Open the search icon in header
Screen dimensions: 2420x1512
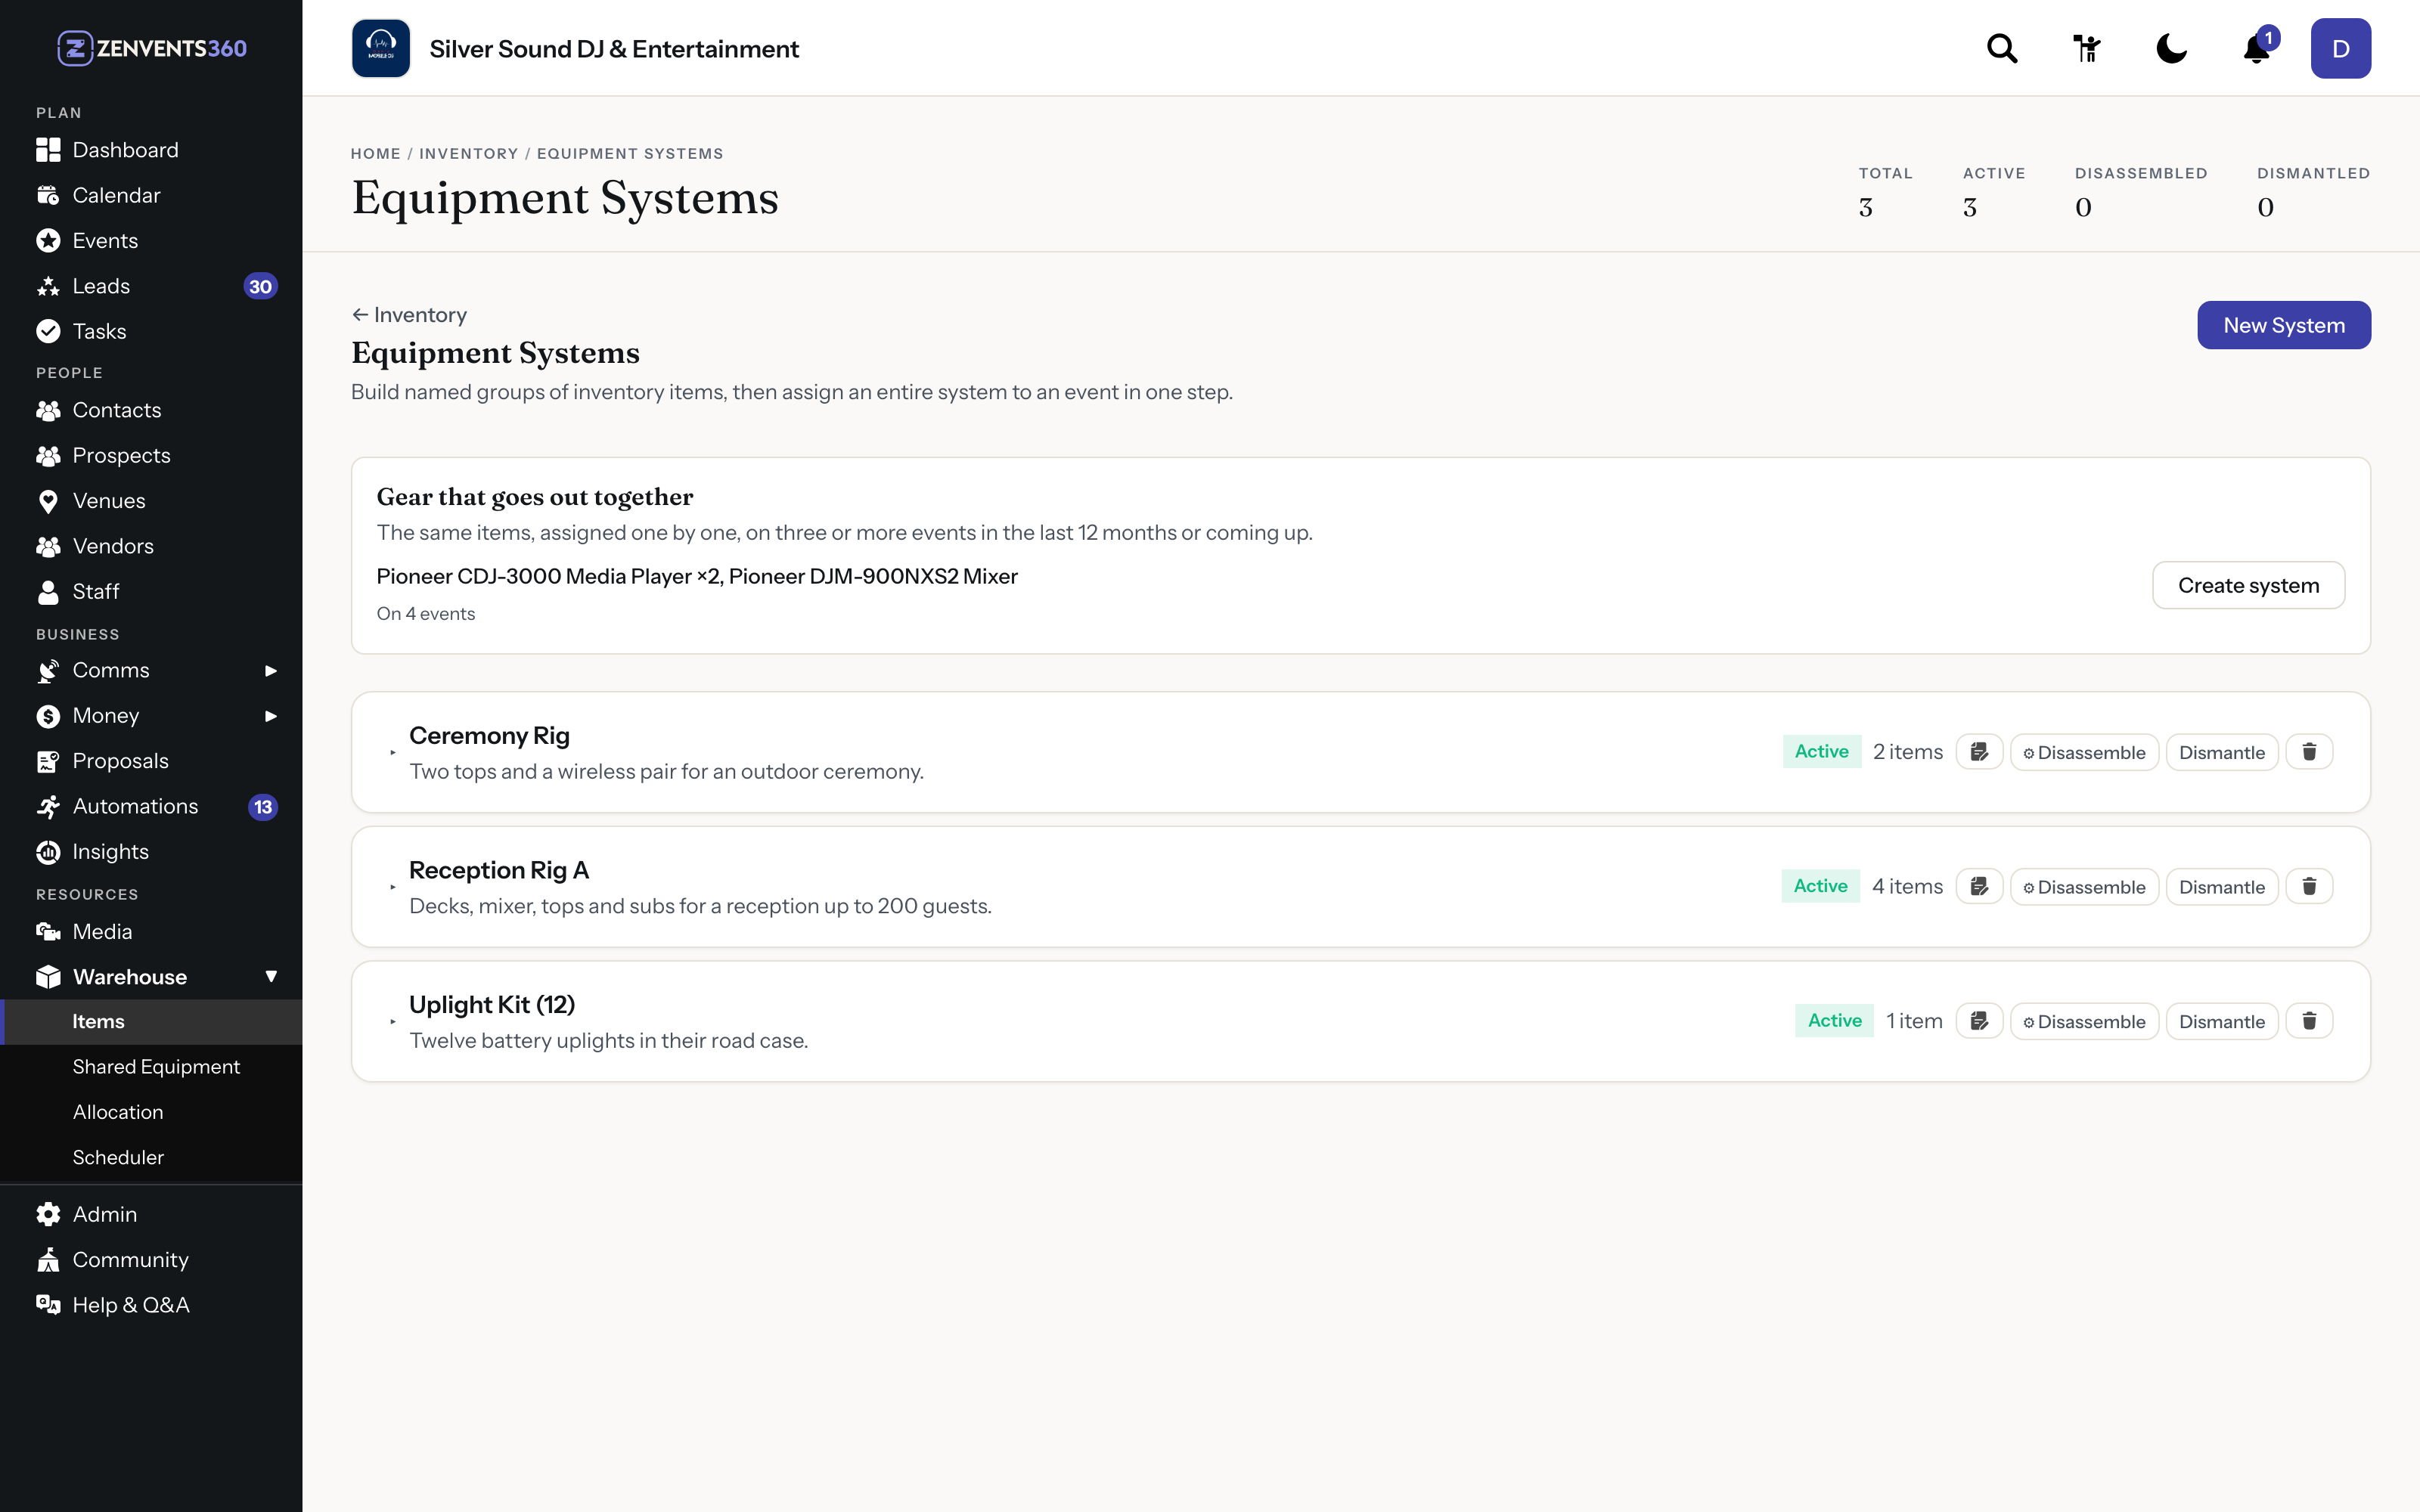2001,48
